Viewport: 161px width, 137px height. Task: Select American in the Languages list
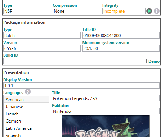click(x=27, y=100)
